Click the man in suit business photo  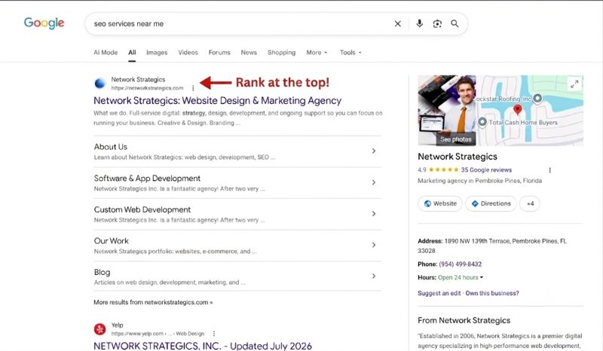pyautogui.click(x=447, y=110)
